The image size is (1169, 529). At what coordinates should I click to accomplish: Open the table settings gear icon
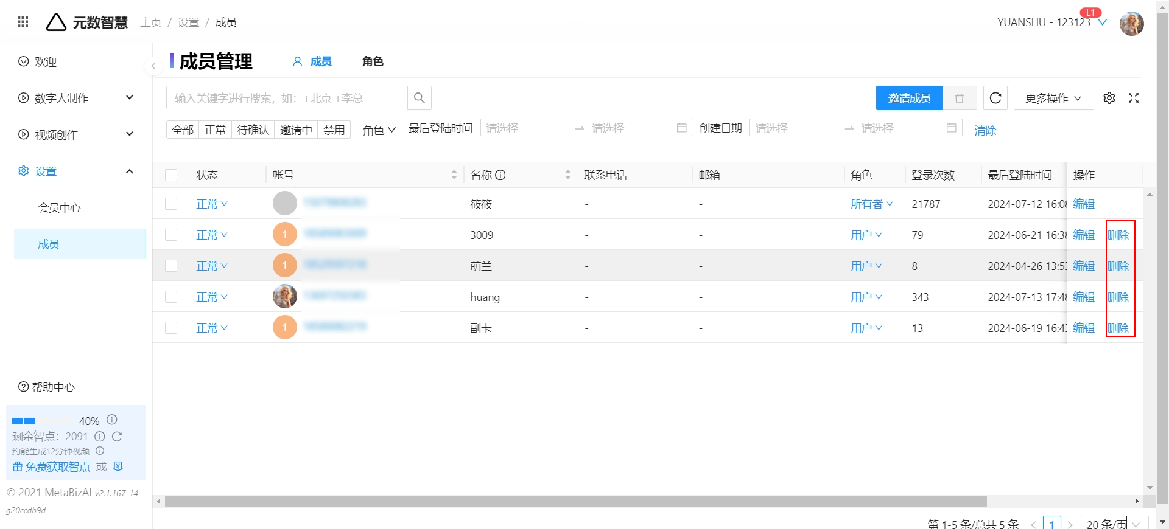1109,98
